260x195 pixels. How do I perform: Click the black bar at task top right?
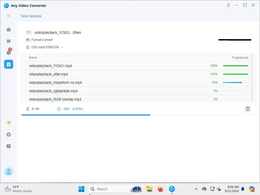pos(235,40)
